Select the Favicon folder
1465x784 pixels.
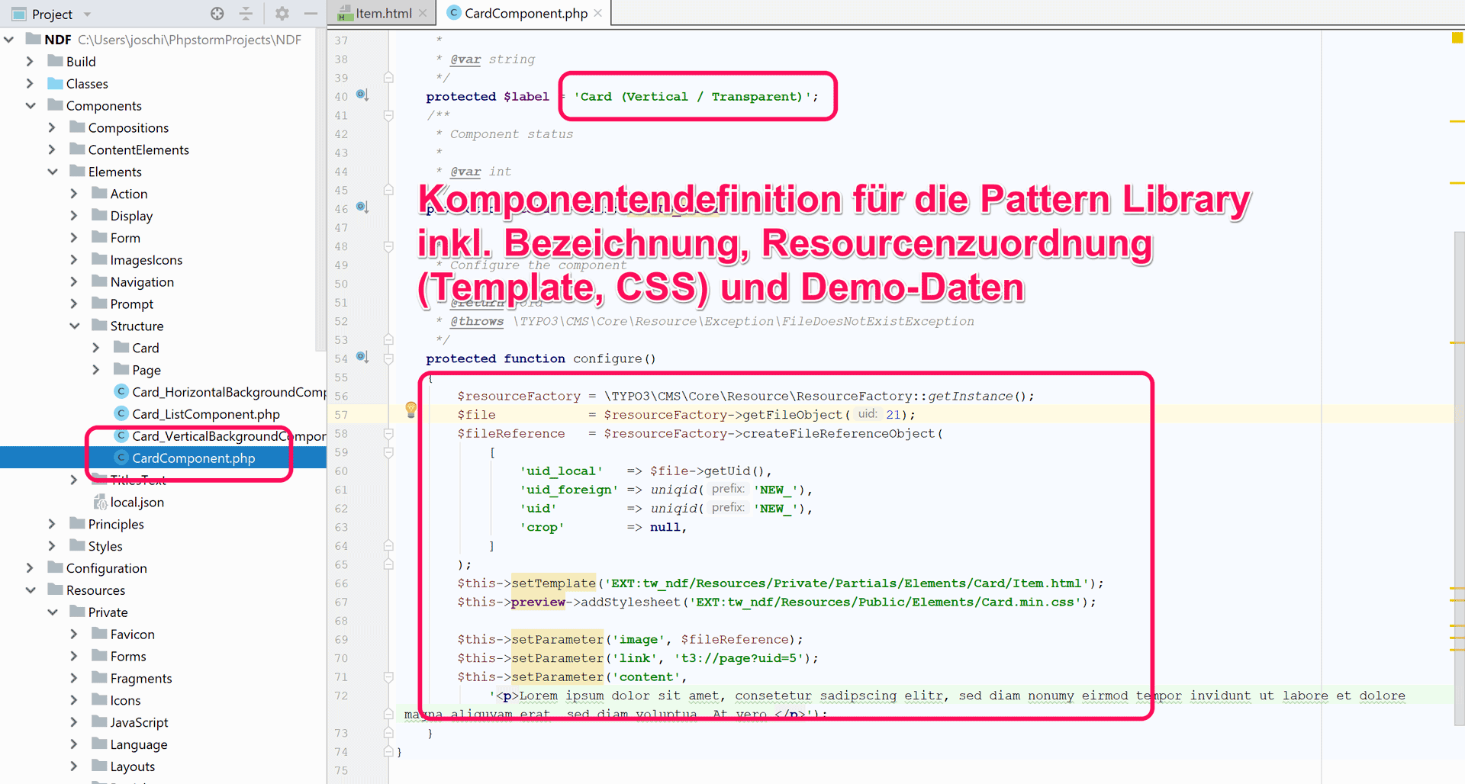coord(131,635)
